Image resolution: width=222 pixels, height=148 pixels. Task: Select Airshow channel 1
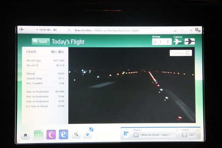point(161,42)
